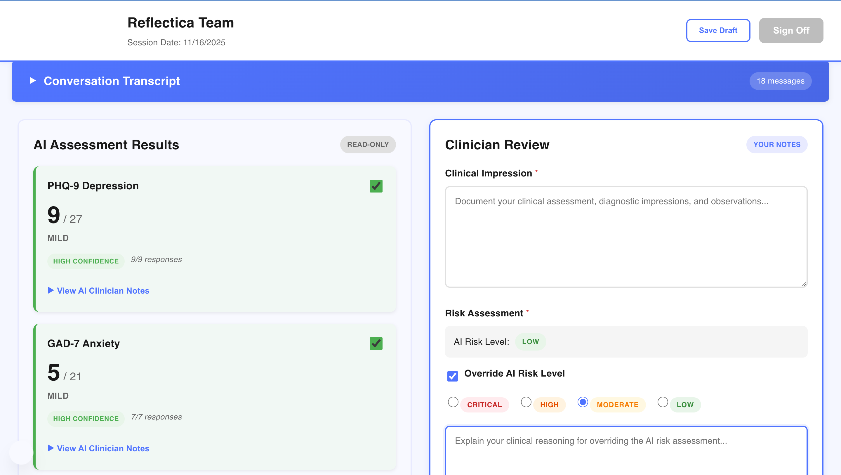Click the Save Draft button

click(x=718, y=30)
